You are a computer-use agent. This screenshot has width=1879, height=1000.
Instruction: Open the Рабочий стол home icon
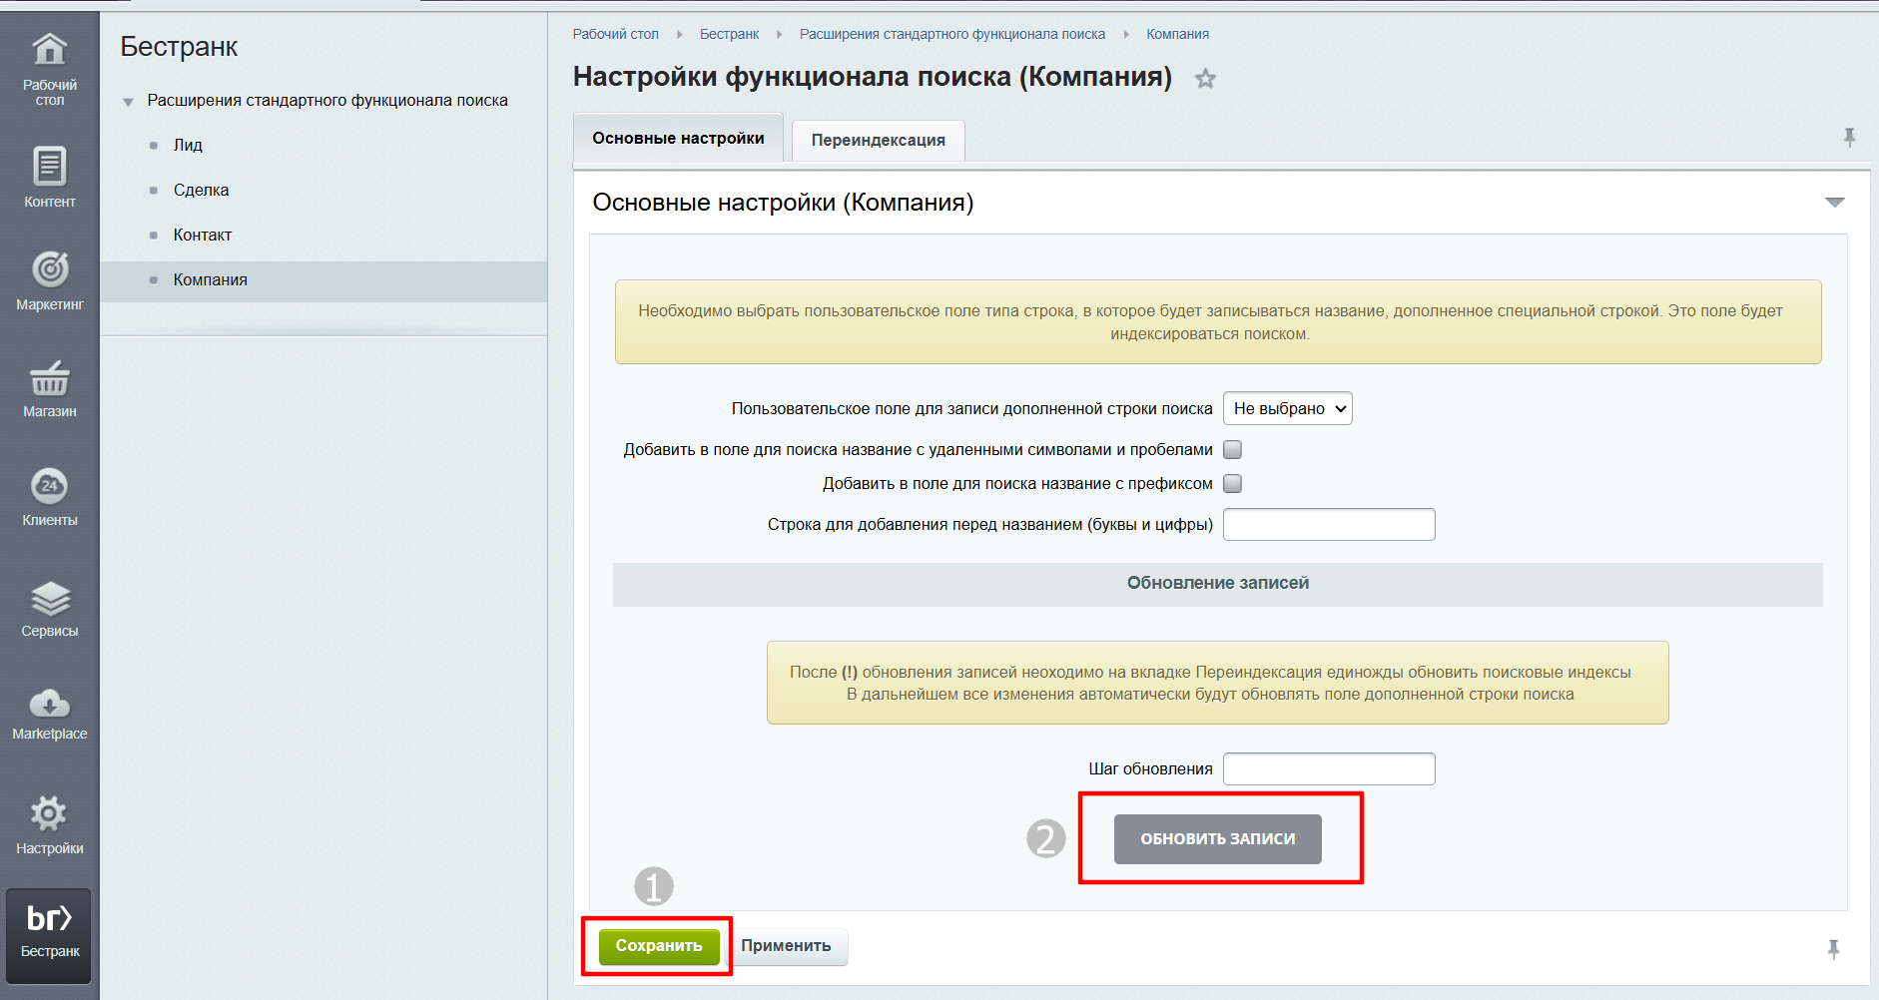pos(49,50)
